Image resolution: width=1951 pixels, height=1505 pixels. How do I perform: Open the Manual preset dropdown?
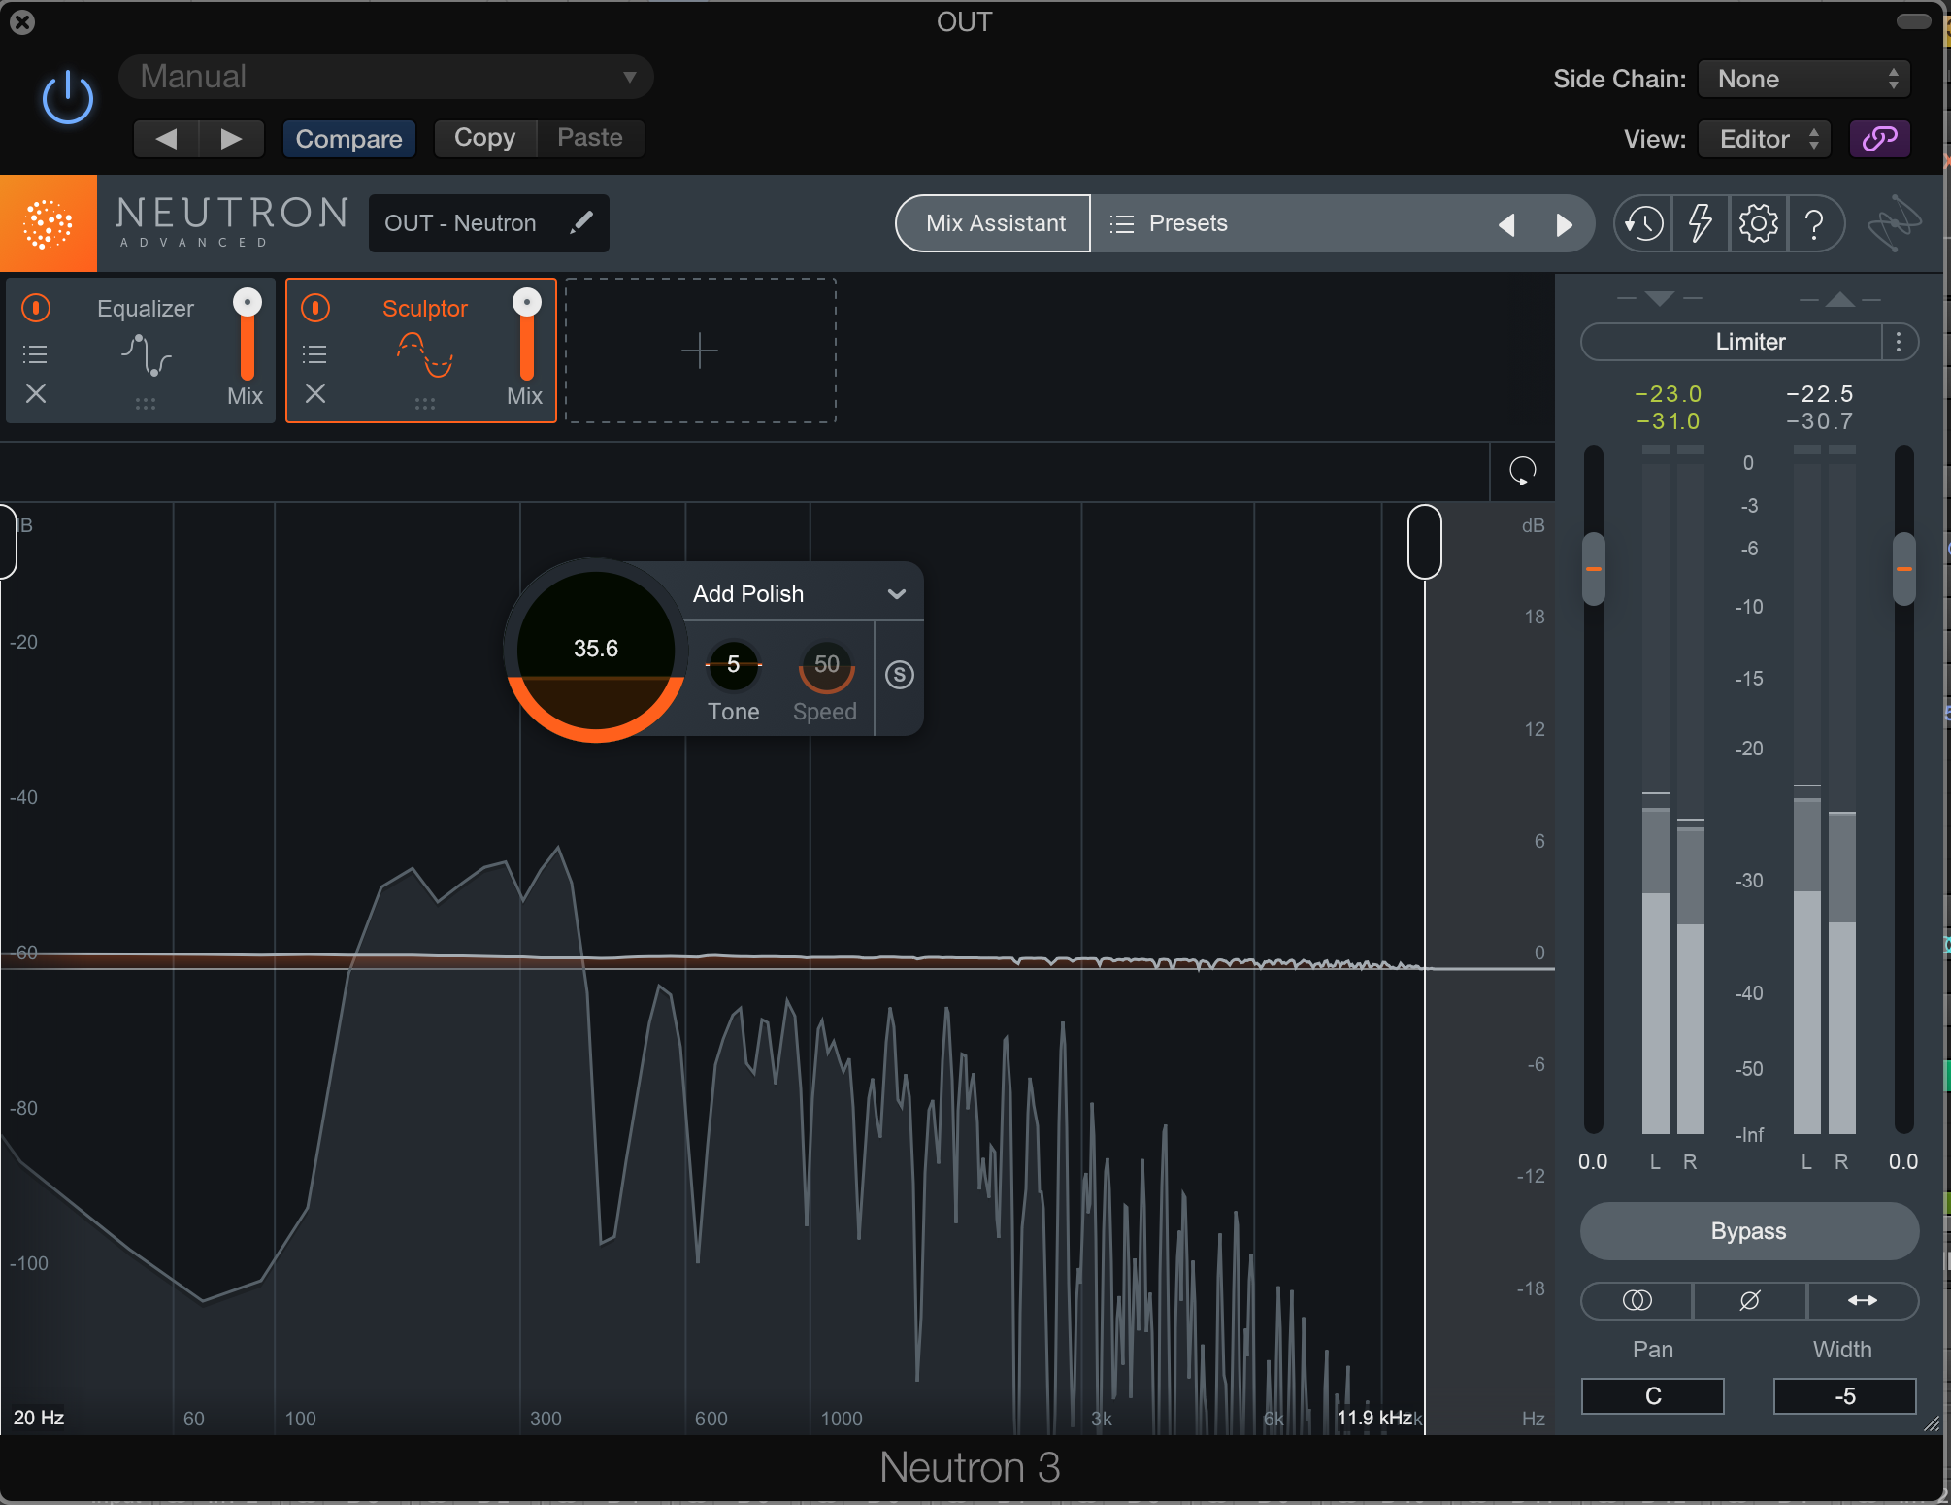(x=385, y=77)
